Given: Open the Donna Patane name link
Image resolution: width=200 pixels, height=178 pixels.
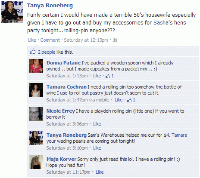Looking at the screenshot, I should click(x=63, y=63).
